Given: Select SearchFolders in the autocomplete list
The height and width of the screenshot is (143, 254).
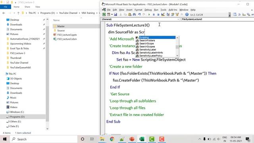Looking at the screenshot, I should [x=147, y=41].
